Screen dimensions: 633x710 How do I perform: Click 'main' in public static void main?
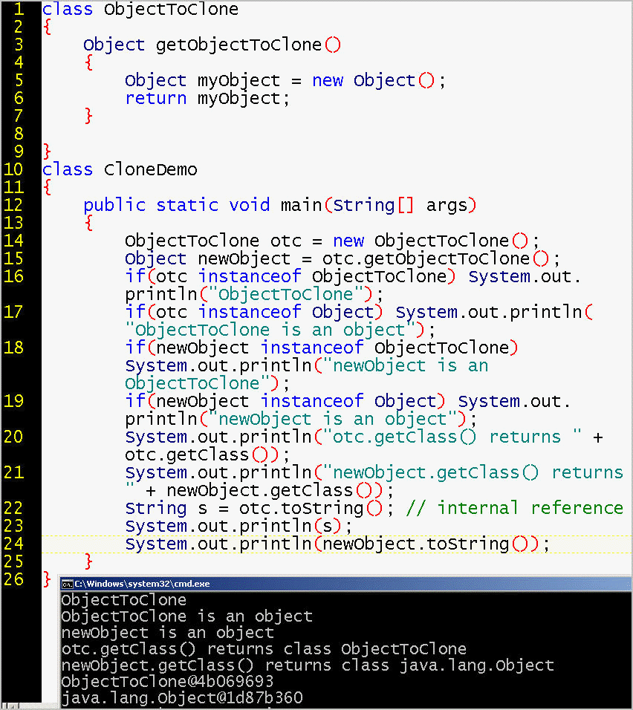pos(302,205)
